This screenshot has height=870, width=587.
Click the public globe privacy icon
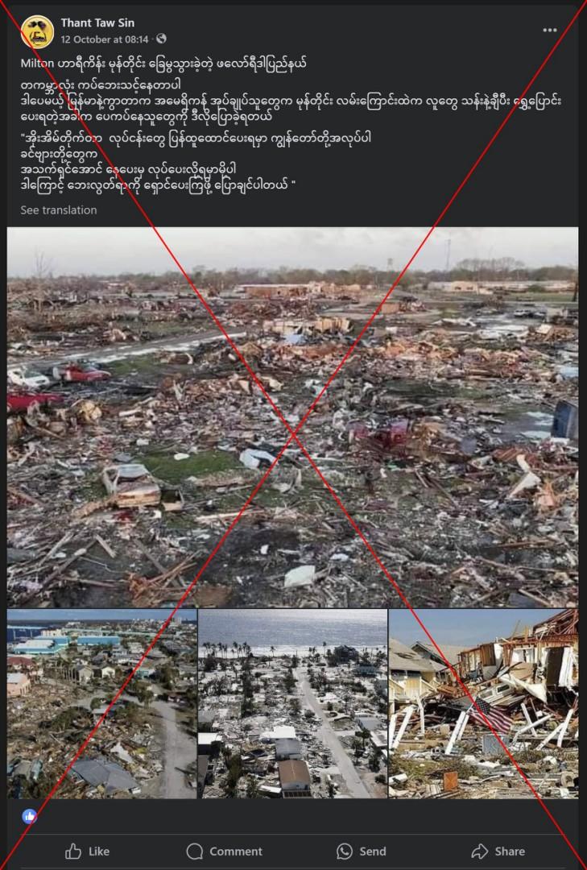click(x=162, y=39)
